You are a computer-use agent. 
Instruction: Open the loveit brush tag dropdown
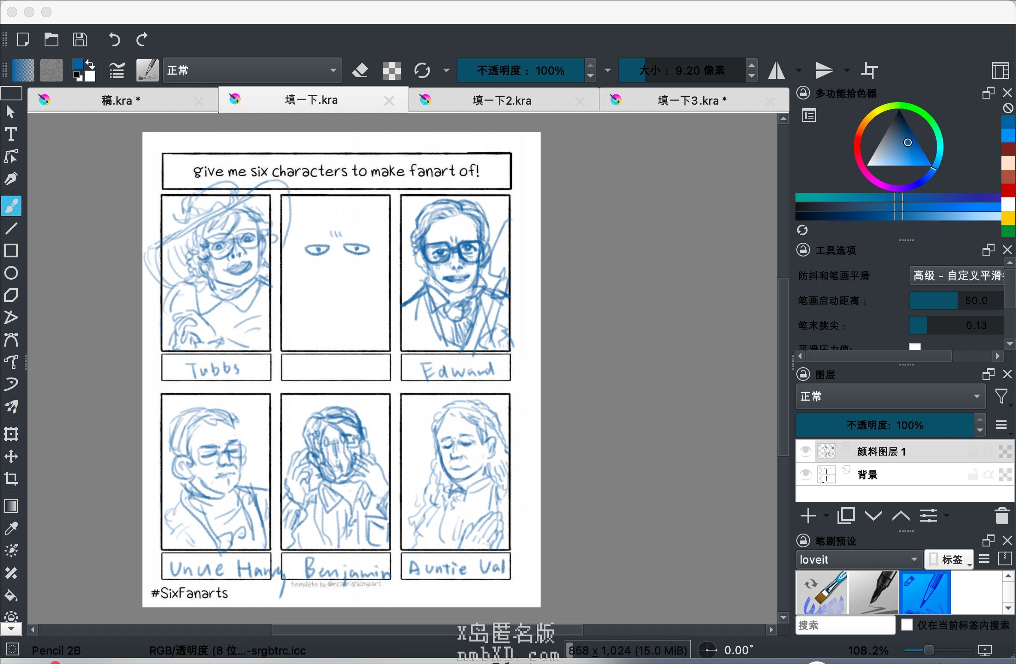pyautogui.click(x=859, y=560)
